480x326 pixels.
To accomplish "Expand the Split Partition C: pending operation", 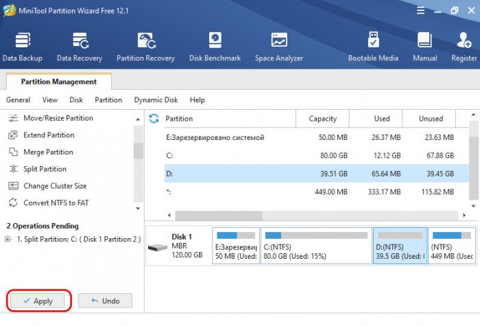I will [x=8, y=239].
